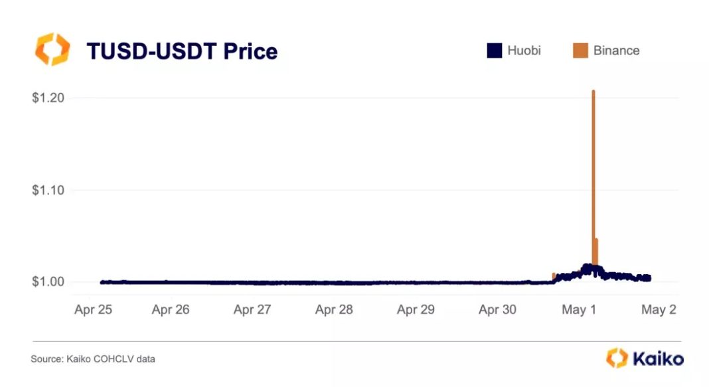Click the Apr 28 date label
The height and width of the screenshot is (387, 709).
pos(334,310)
